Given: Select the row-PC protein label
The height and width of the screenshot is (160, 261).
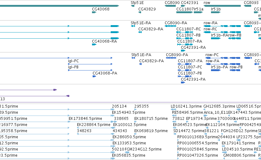Looking at the screenshot, I should pos(212,55).
